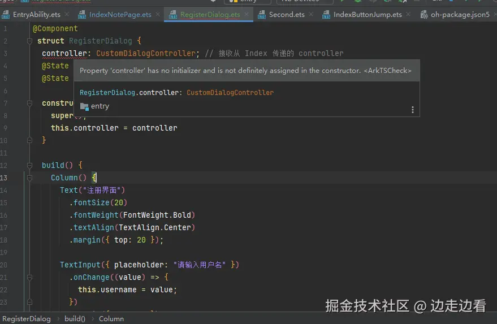Open the IndexButtonJump.ets tab
The height and width of the screenshot is (324, 497).
[368, 15]
